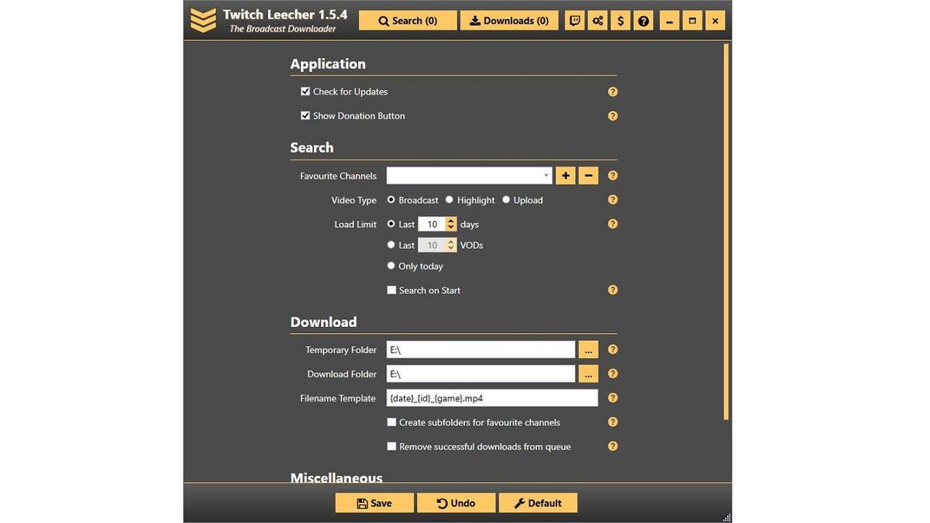Disable the Check for Updates checkbox
The width and height of the screenshot is (930, 523).
(305, 91)
